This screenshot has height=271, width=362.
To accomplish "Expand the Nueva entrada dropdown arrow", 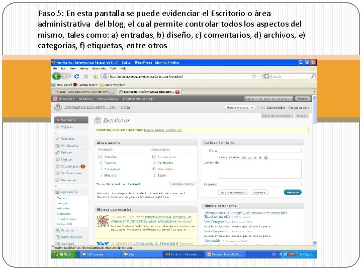I will [252, 107].
